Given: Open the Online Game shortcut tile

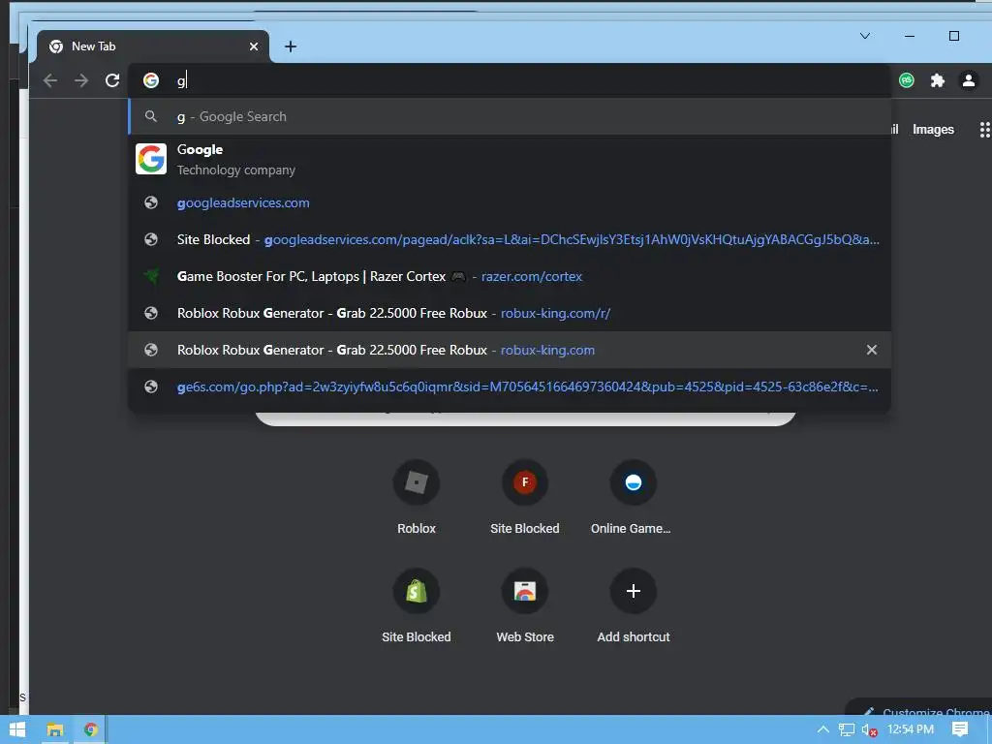Looking at the screenshot, I should pos(633,498).
